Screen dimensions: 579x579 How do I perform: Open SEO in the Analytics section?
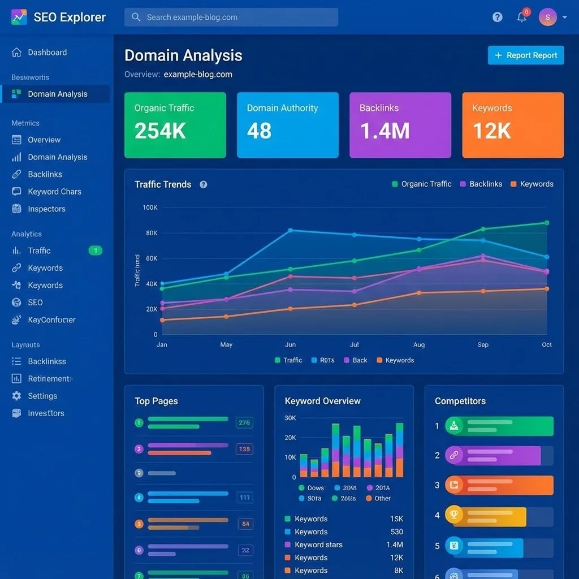tap(35, 303)
